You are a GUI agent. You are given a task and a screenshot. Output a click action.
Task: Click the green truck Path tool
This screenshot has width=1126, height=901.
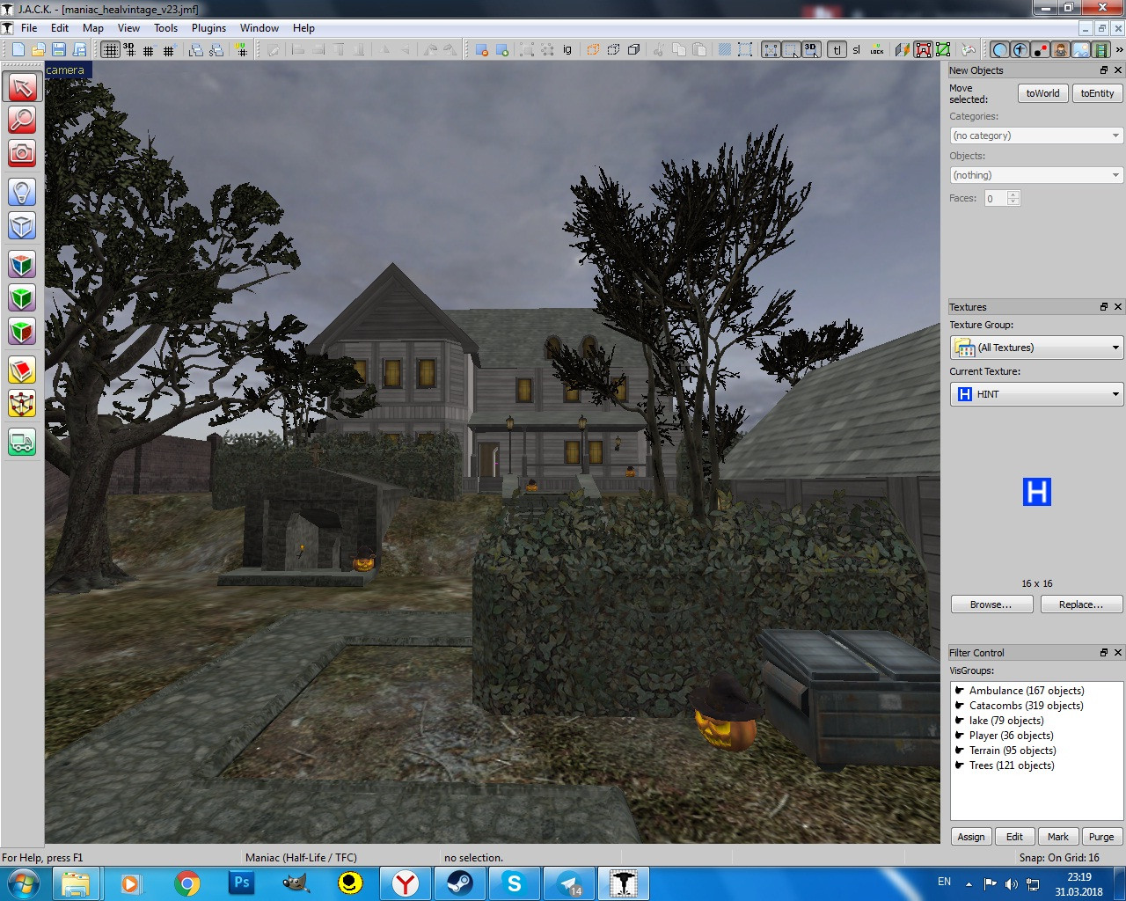coord(22,442)
